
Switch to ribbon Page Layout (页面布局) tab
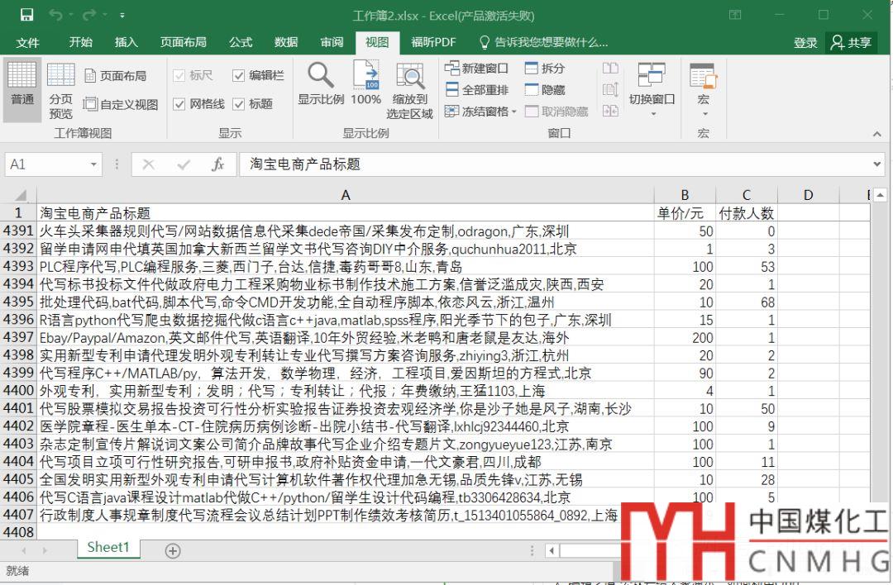point(183,42)
